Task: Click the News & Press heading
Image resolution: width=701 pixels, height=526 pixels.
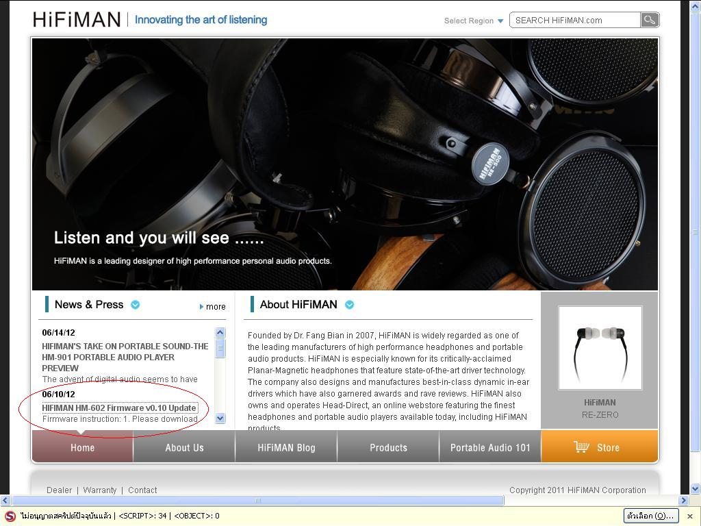Action: (x=89, y=305)
